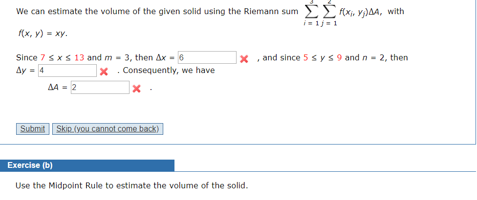Click the red X beside the ΔA answer
Image resolution: width=477 pixels, height=200 pixels.
[x=136, y=89]
